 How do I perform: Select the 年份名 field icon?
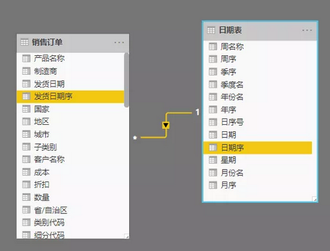[213, 97]
